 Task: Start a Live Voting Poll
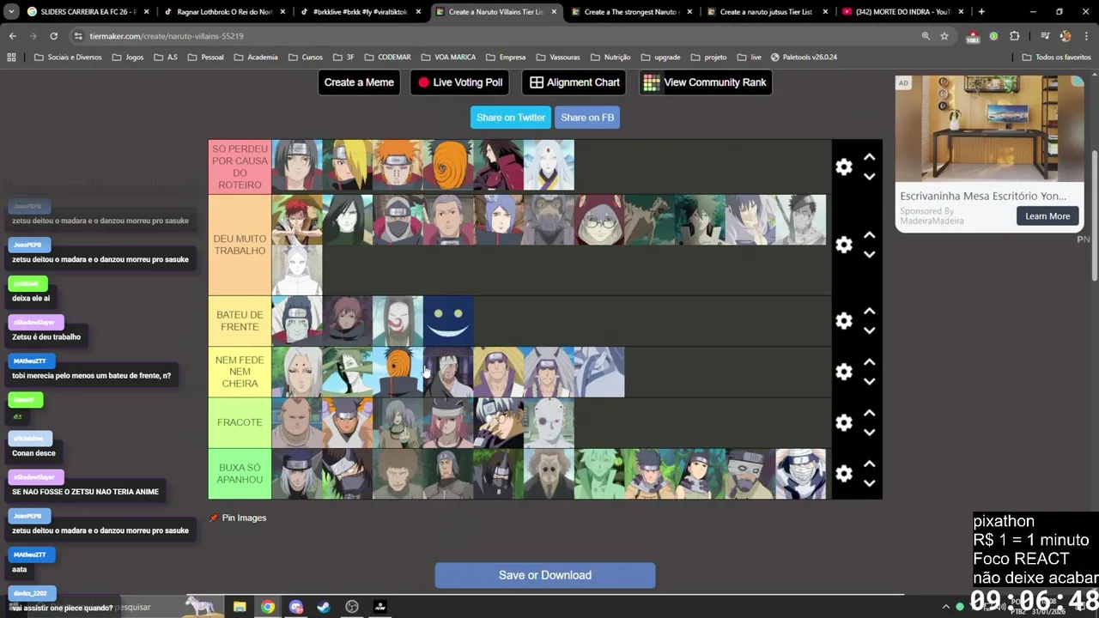[460, 82]
